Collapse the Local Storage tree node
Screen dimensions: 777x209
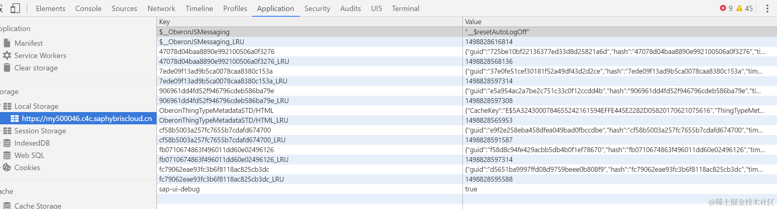pyautogui.click(x=1, y=106)
